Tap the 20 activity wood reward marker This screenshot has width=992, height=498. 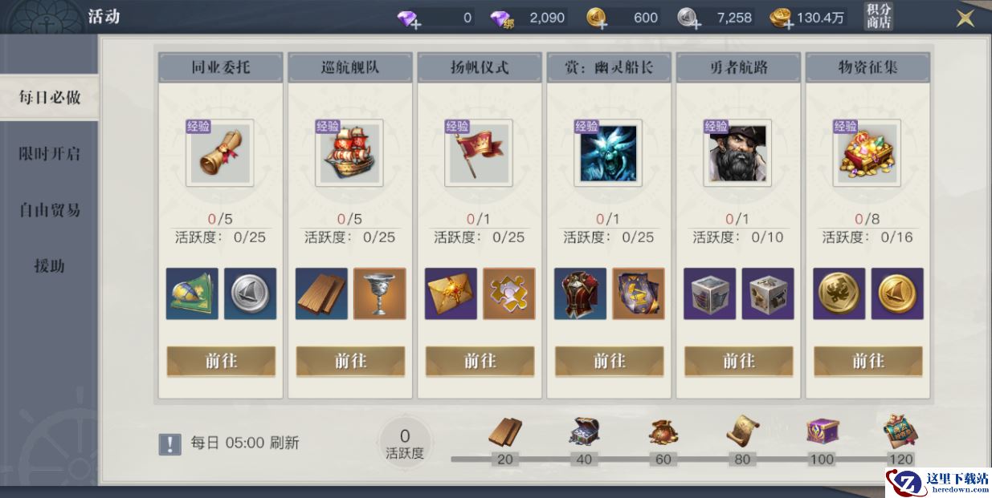pos(505,432)
